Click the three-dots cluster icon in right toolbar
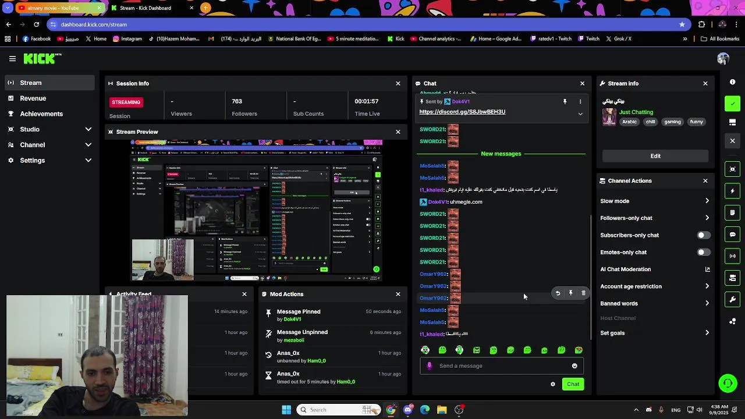This screenshot has height=419, width=745. tap(732, 321)
